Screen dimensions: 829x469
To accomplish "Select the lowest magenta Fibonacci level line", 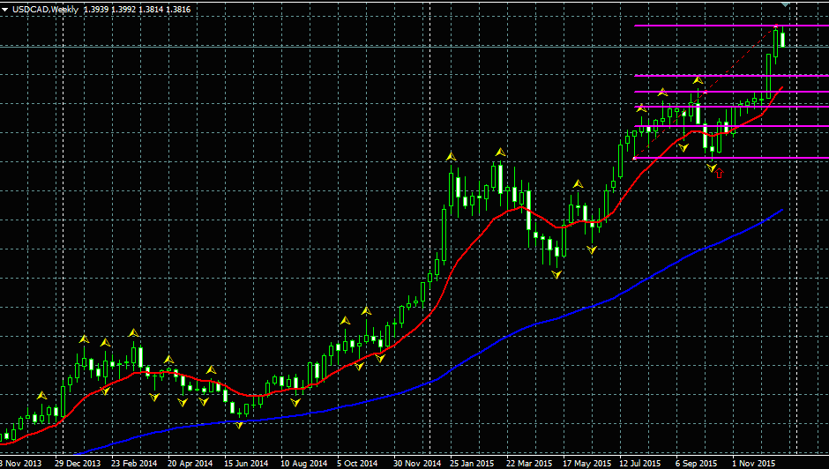I will point(732,158).
